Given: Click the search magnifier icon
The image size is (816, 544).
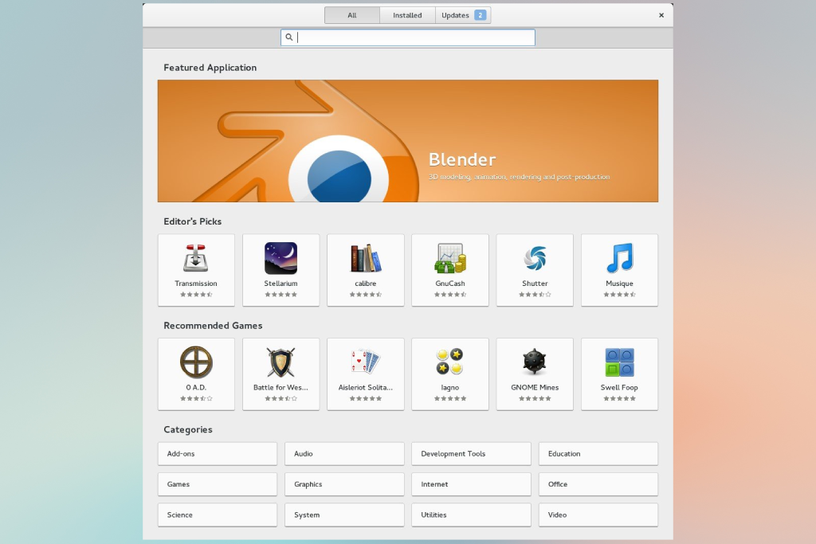Looking at the screenshot, I should [288, 37].
